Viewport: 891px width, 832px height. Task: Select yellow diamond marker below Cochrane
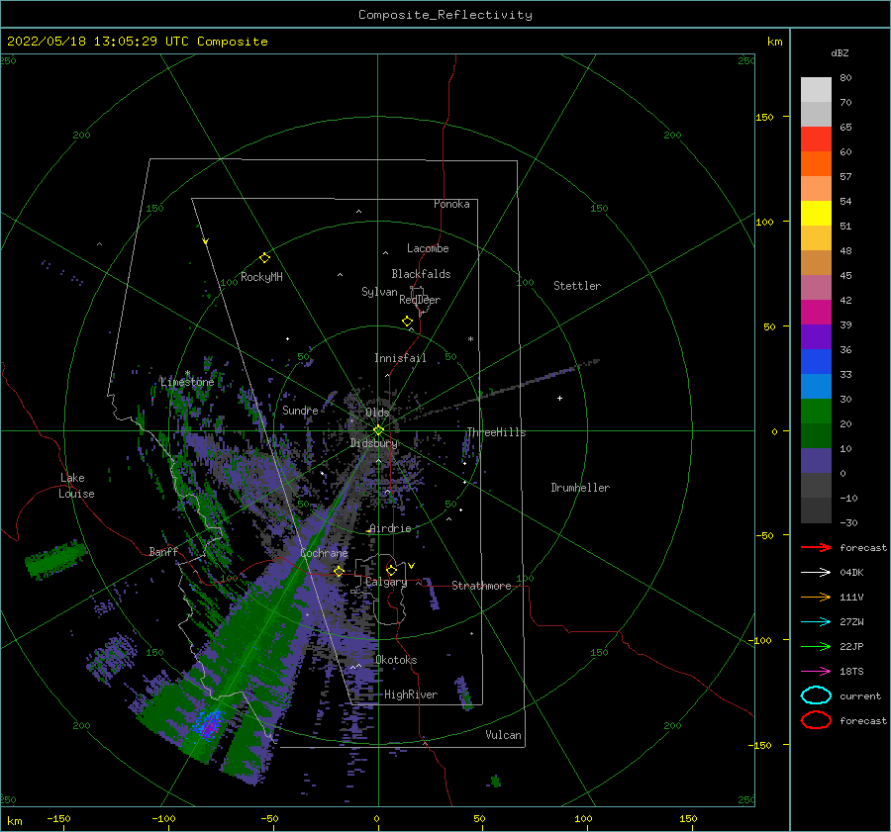click(x=339, y=571)
